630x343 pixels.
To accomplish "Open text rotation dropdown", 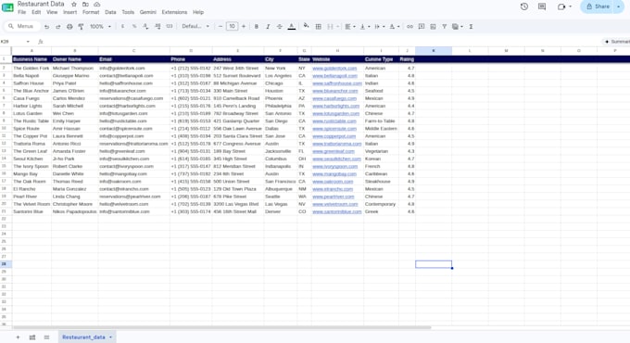I will pos(394,27).
